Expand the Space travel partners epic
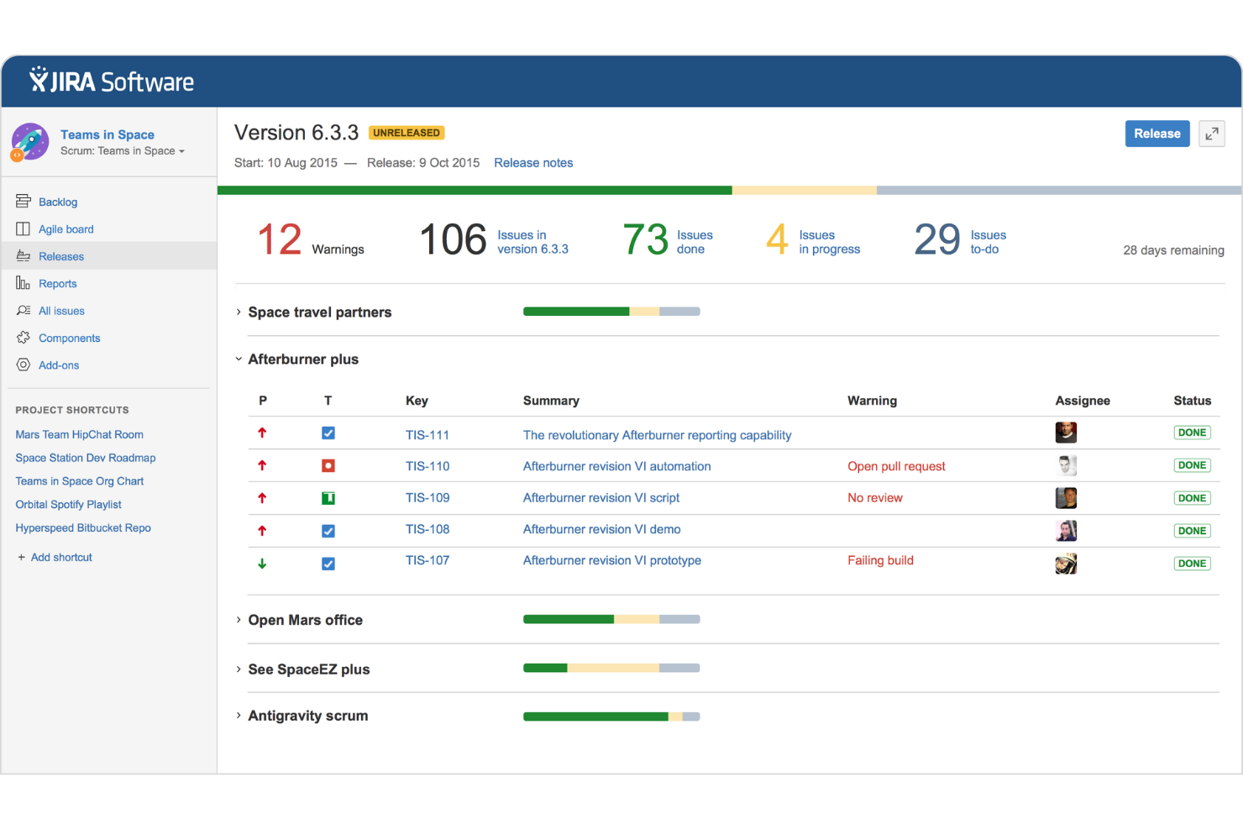Screen dimensions: 1243x829 [x=239, y=312]
